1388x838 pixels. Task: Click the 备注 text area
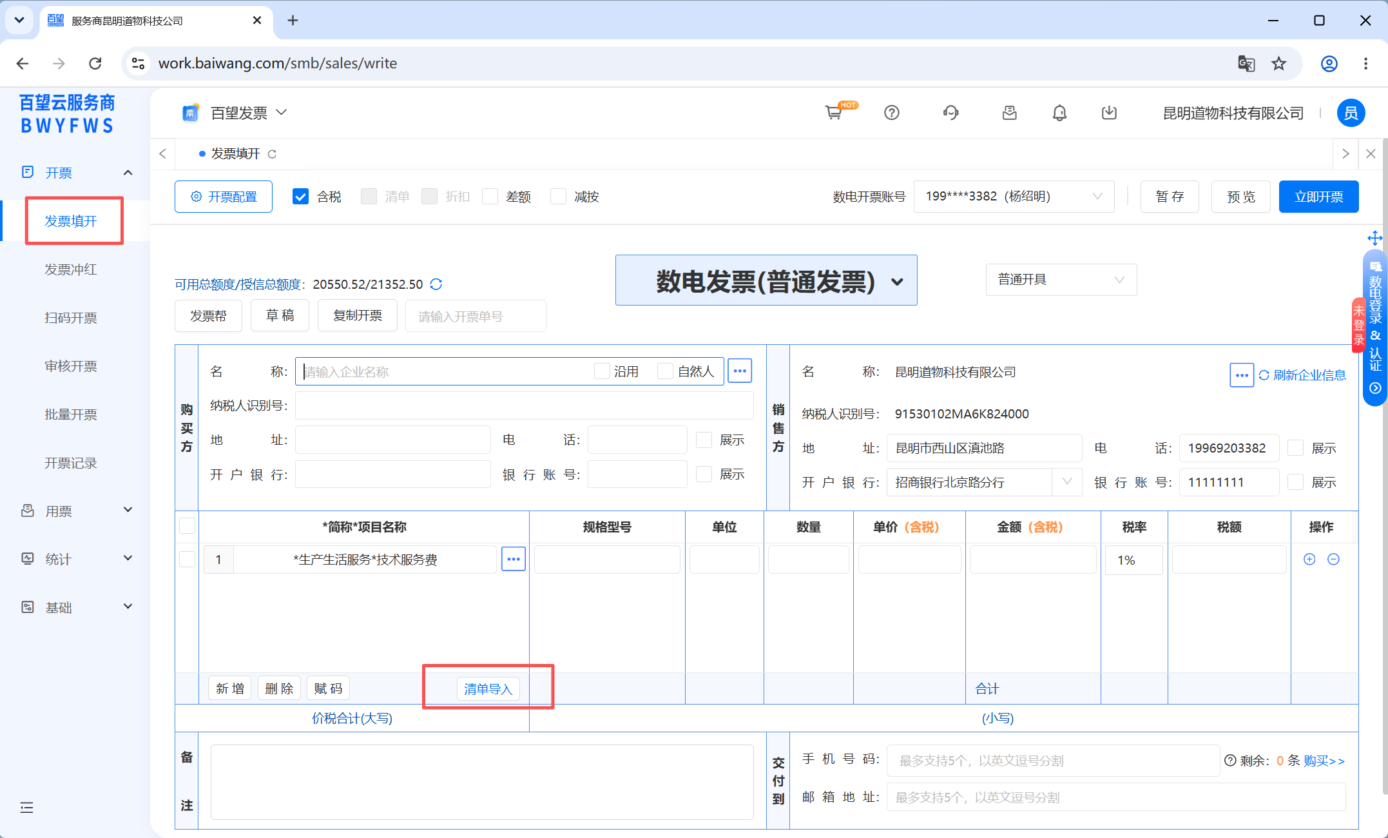pyautogui.click(x=482, y=782)
